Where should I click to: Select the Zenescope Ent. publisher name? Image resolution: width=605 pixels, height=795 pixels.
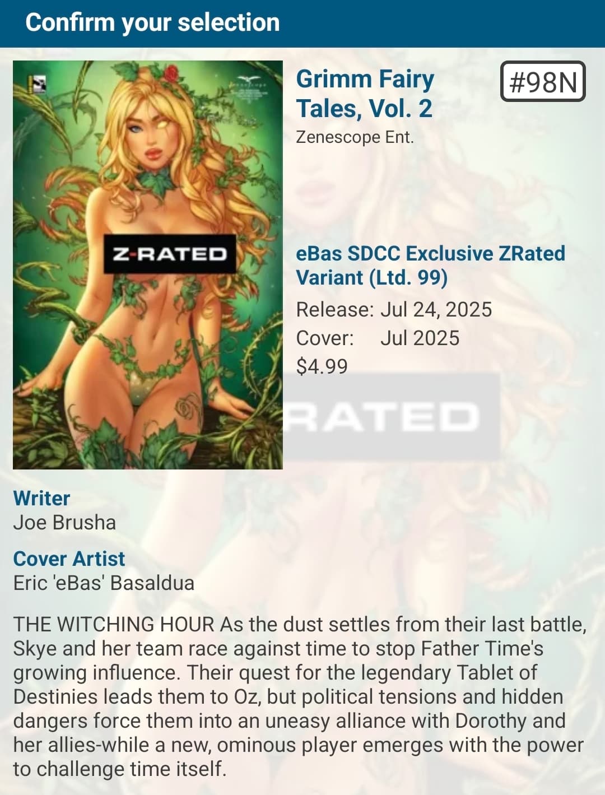point(355,137)
